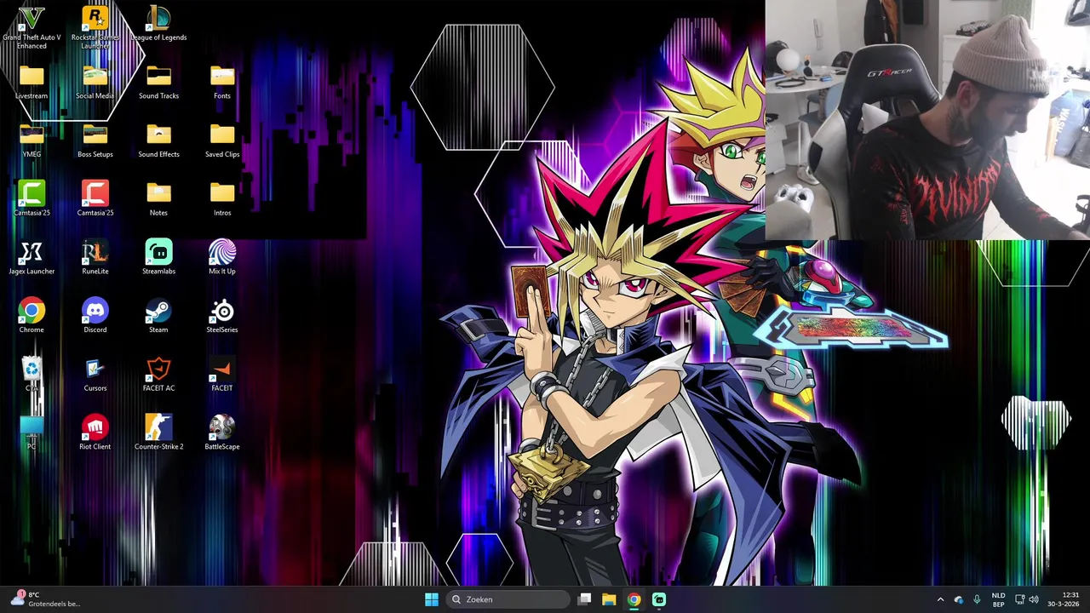Open Streamlabs desktop icon
This screenshot has width=1090, height=613.
click(158, 257)
